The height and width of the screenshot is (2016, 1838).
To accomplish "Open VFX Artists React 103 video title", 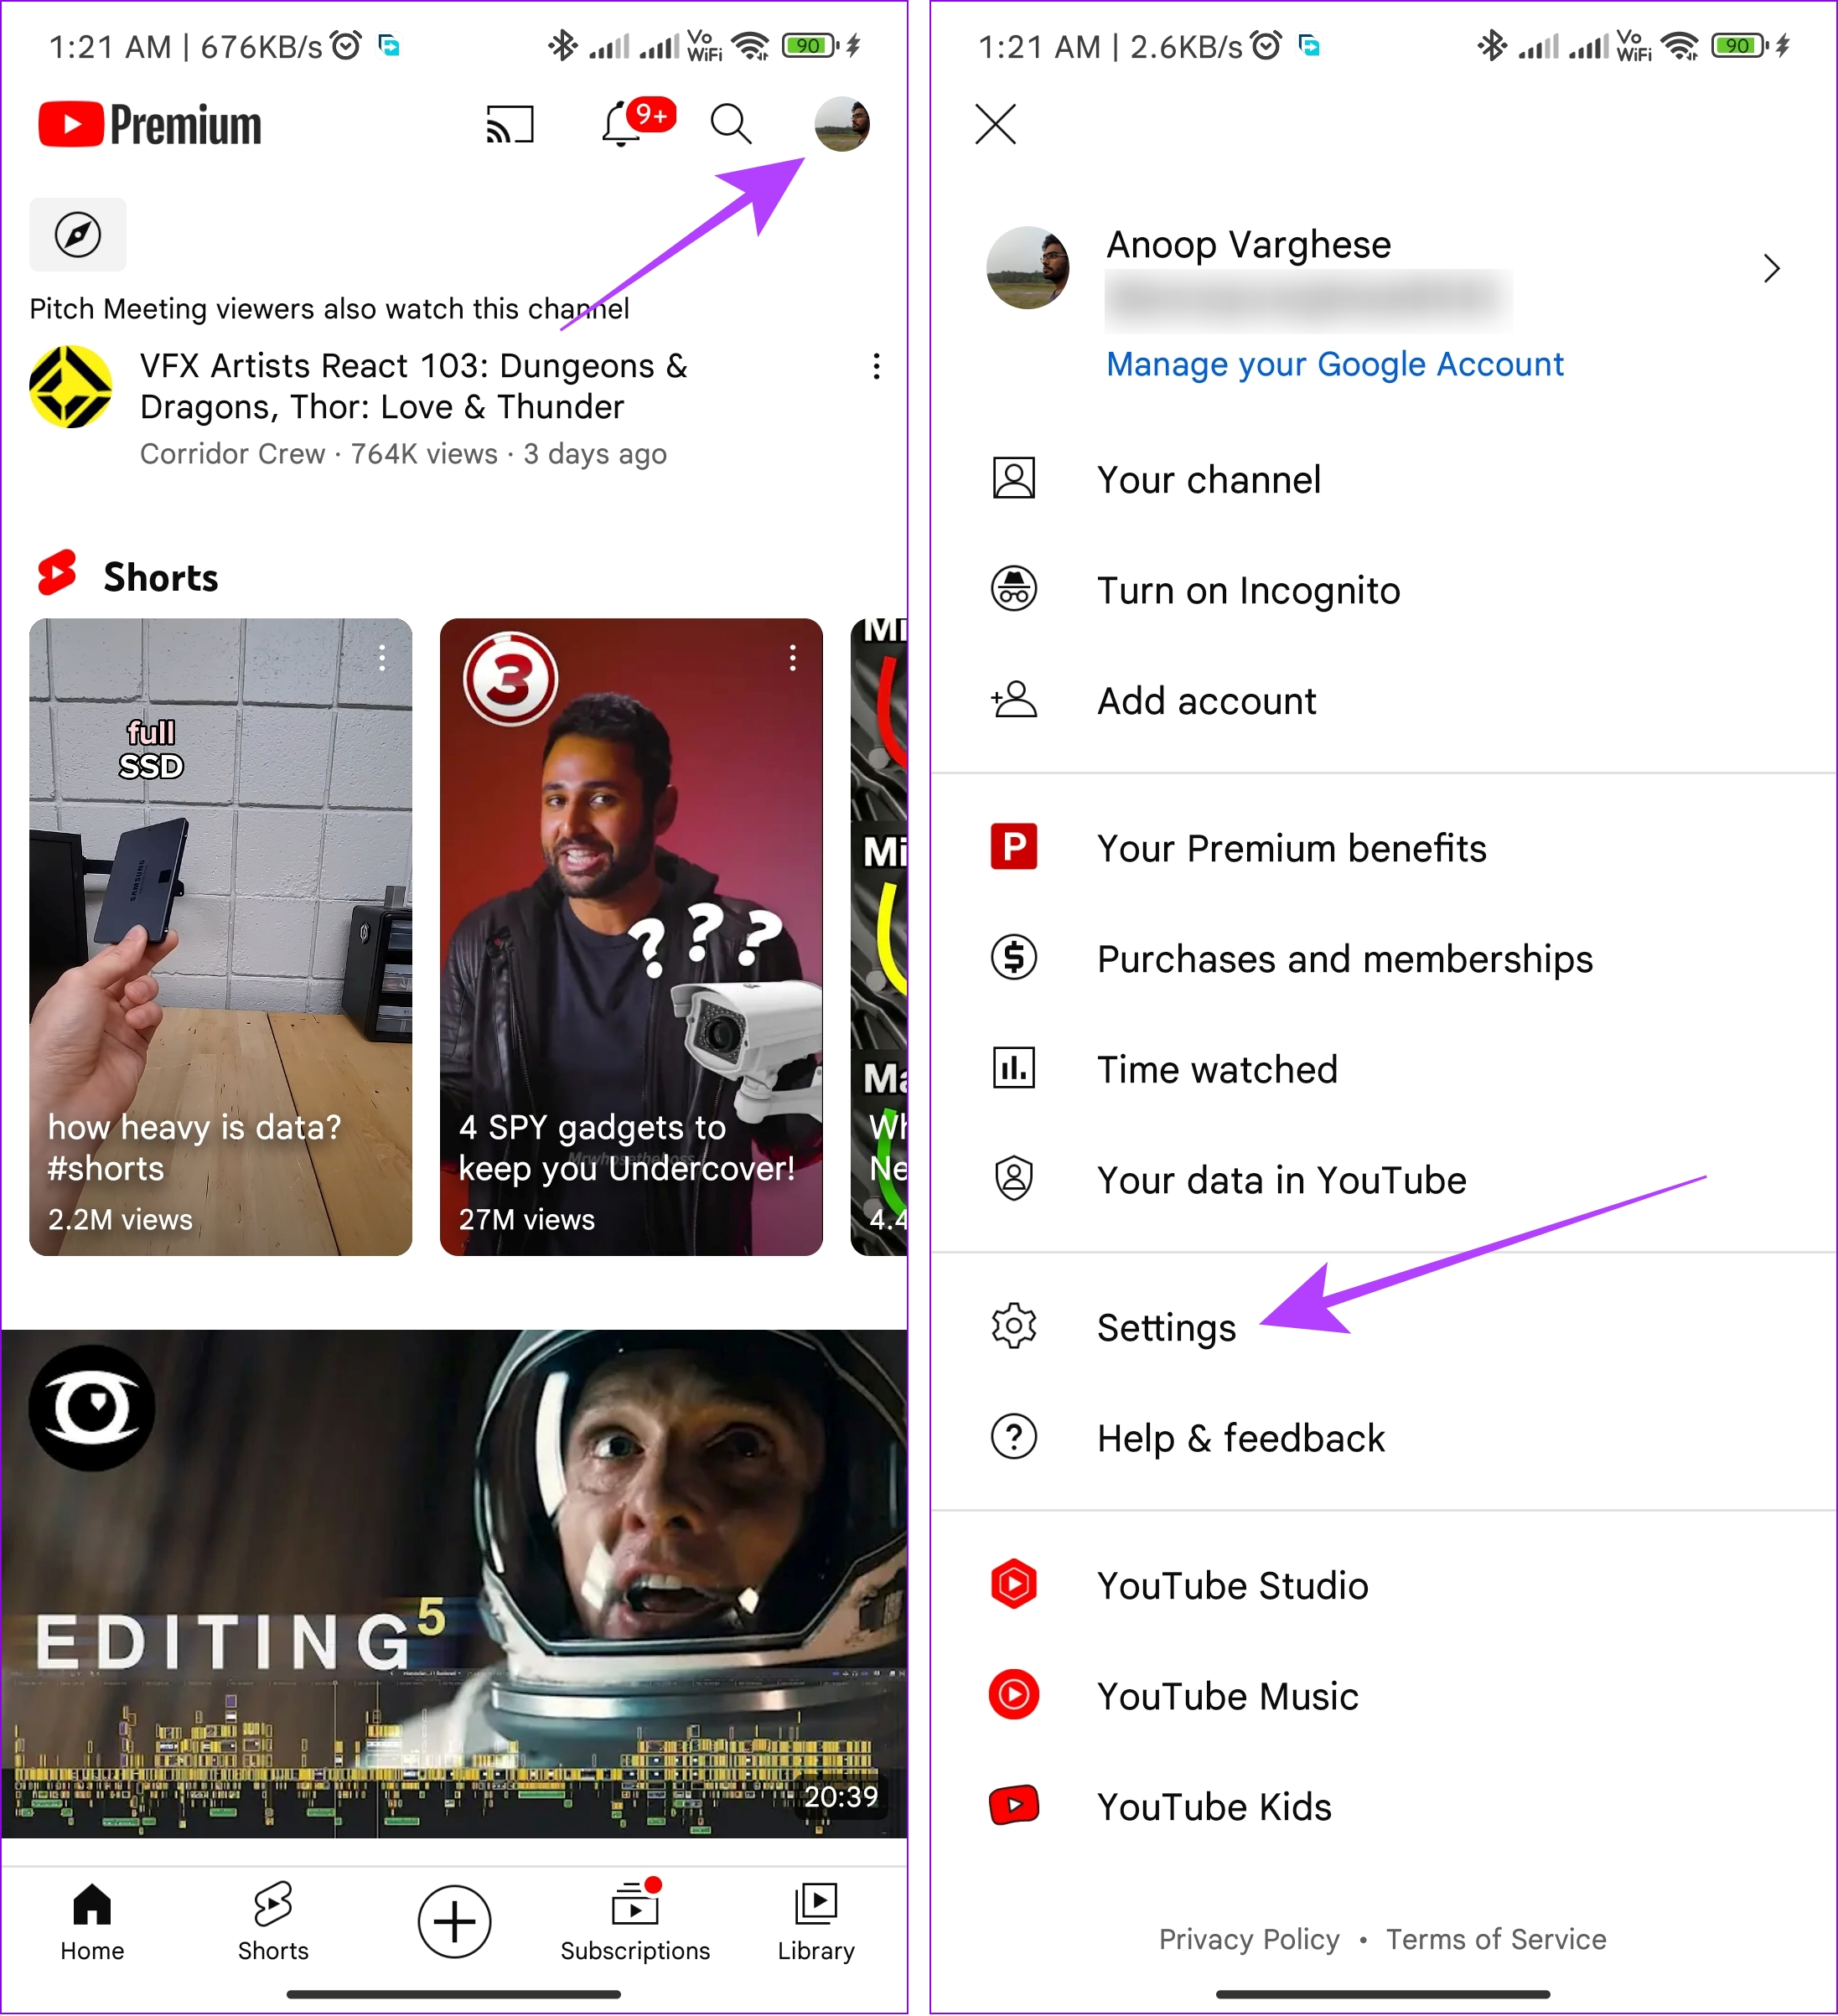I will [x=413, y=386].
